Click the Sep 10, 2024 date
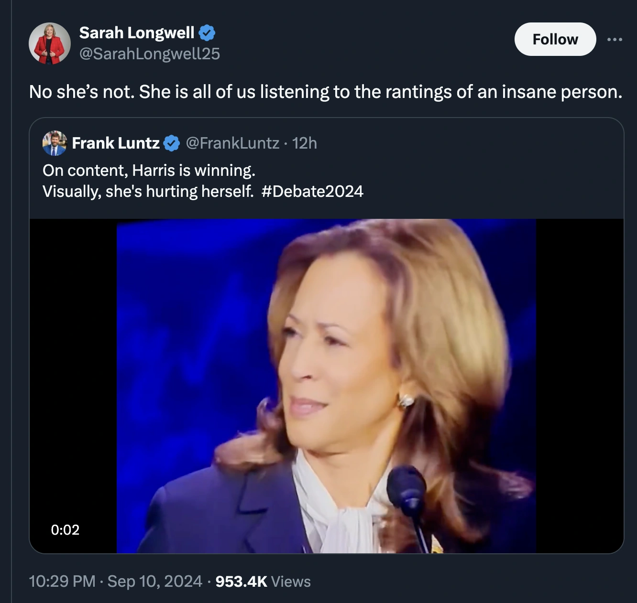The height and width of the screenshot is (603, 637). (154, 581)
